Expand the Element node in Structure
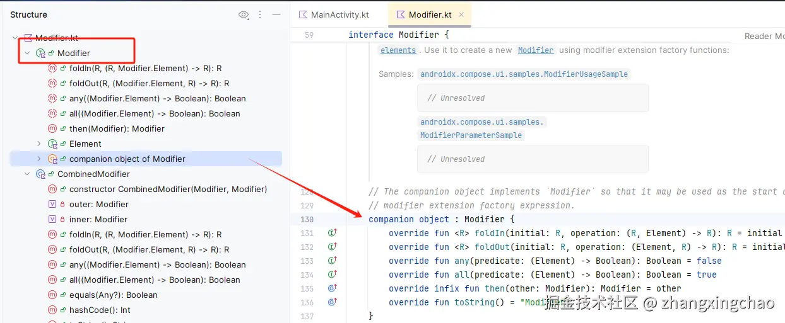 [39, 144]
